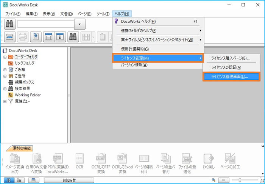
Task: Select the リンクフォルダ item
Action: coord(25,63)
